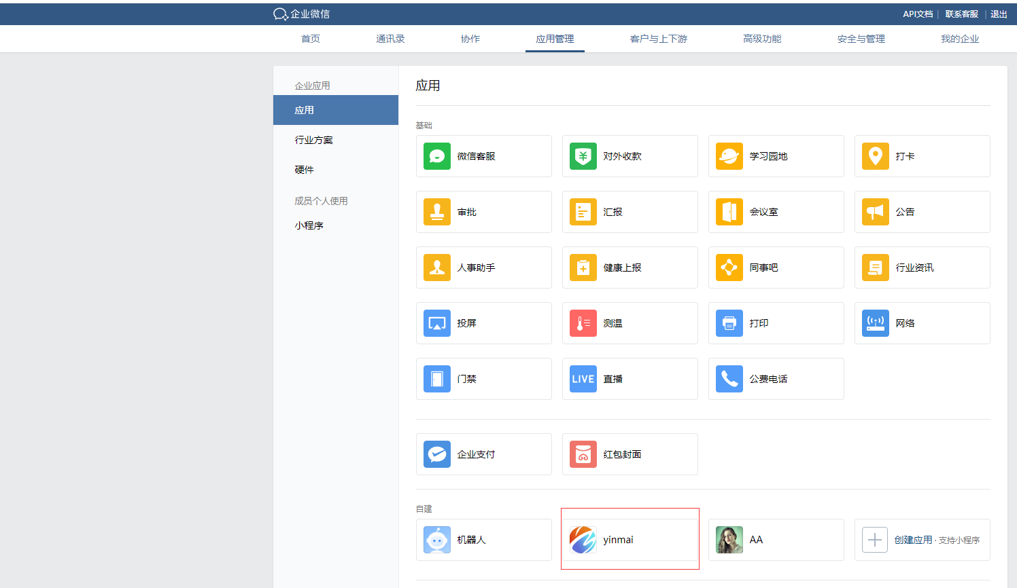Open the 公告 megaphone icon
Screen dimensions: 1017x588
[875, 212]
